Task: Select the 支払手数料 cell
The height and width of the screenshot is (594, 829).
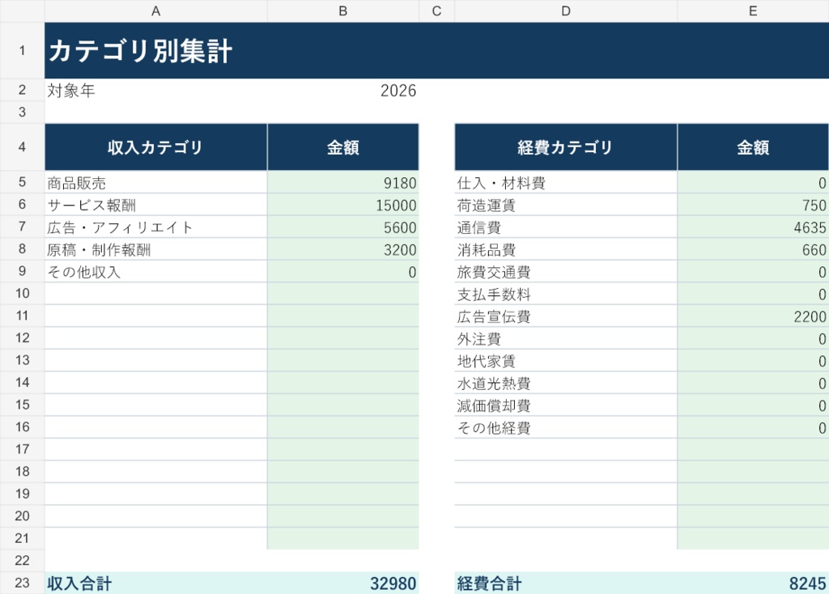Action: tap(566, 293)
